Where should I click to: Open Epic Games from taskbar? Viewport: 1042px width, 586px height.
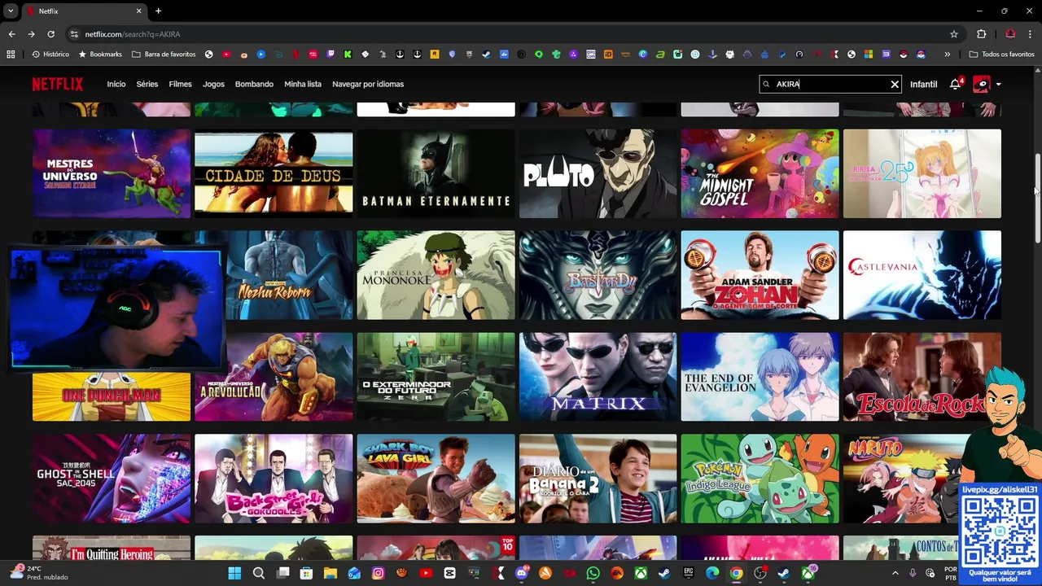(x=689, y=573)
